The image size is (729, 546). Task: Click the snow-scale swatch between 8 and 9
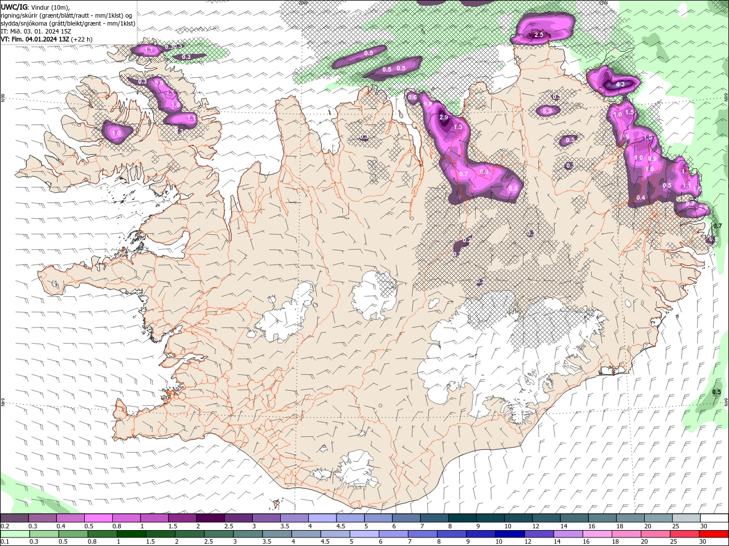point(462,518)
